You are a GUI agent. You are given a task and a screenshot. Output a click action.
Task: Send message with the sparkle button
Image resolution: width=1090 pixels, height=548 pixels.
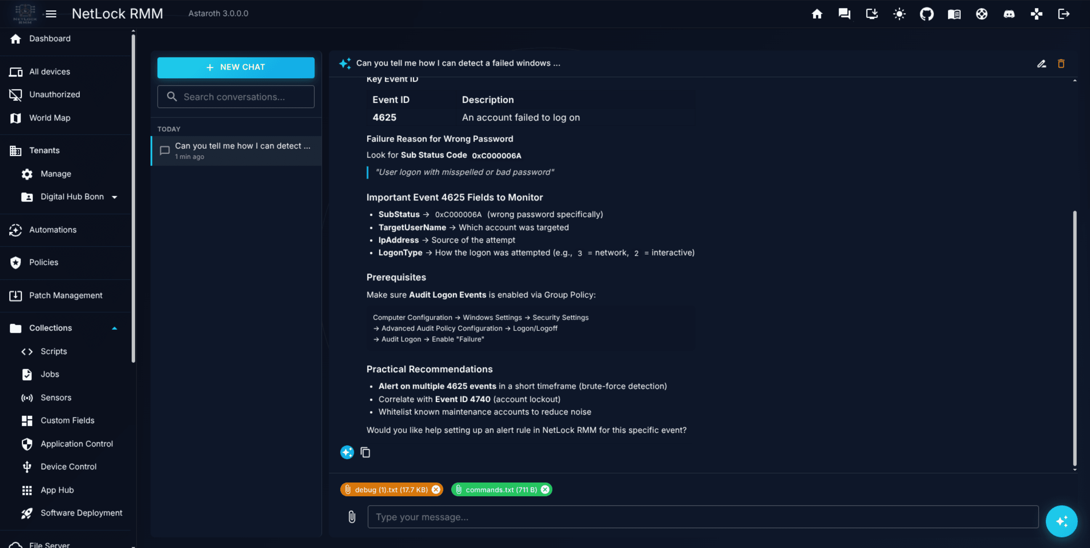click(x=1061, y=521)
